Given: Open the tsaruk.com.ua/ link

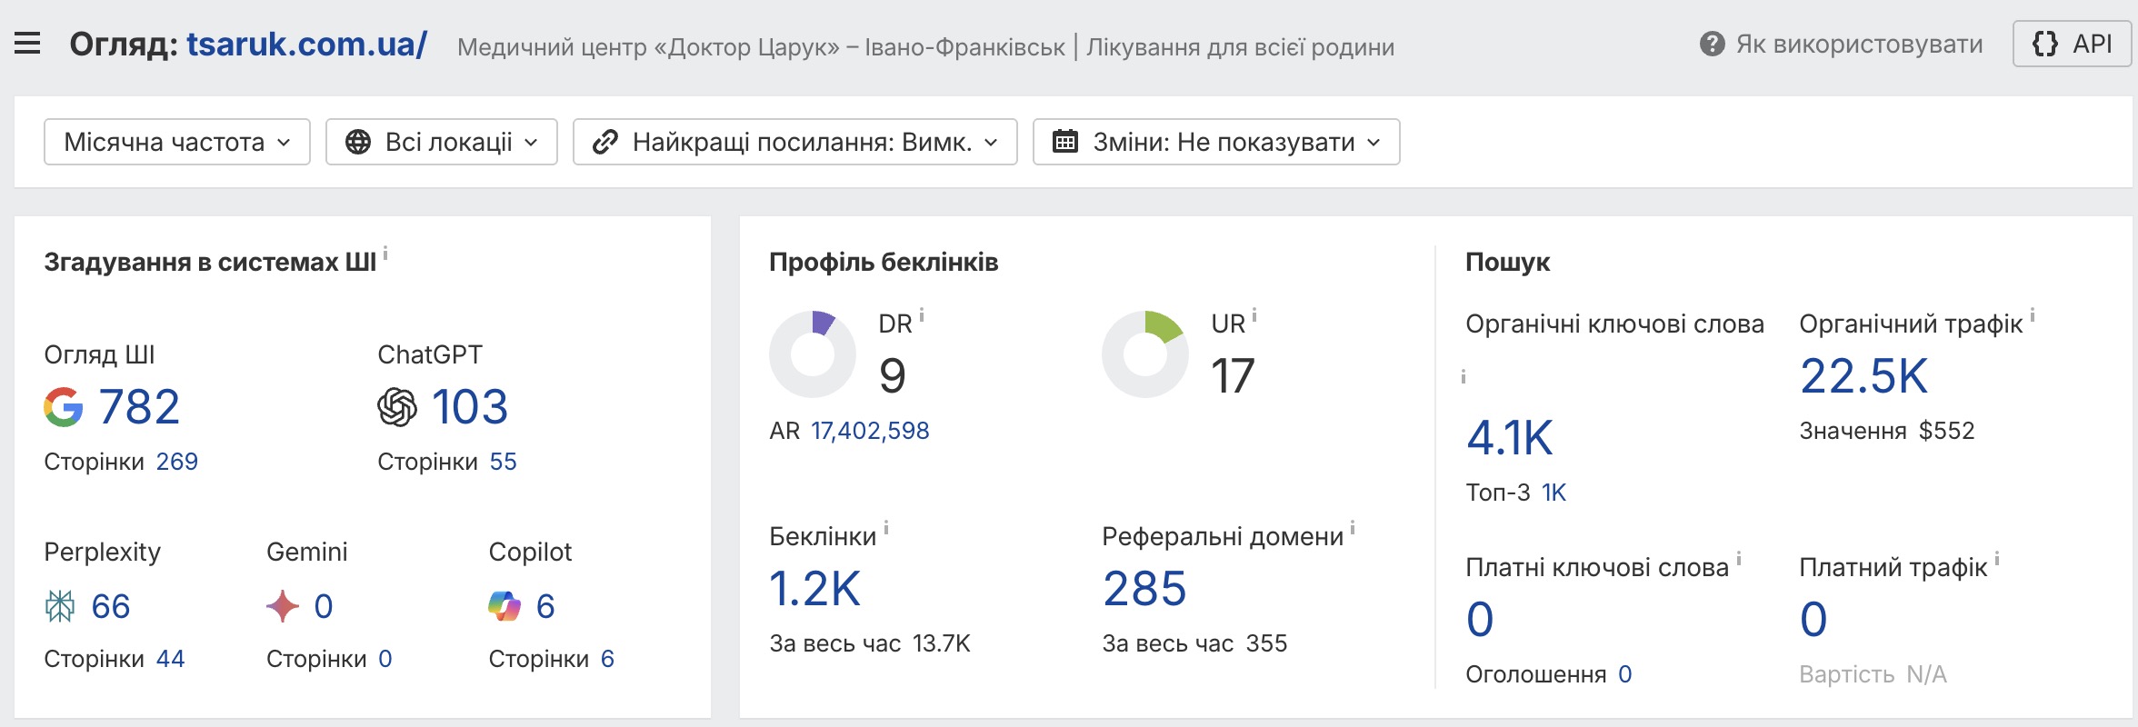Looking at the screenshot, I should [x=306, y=44].
